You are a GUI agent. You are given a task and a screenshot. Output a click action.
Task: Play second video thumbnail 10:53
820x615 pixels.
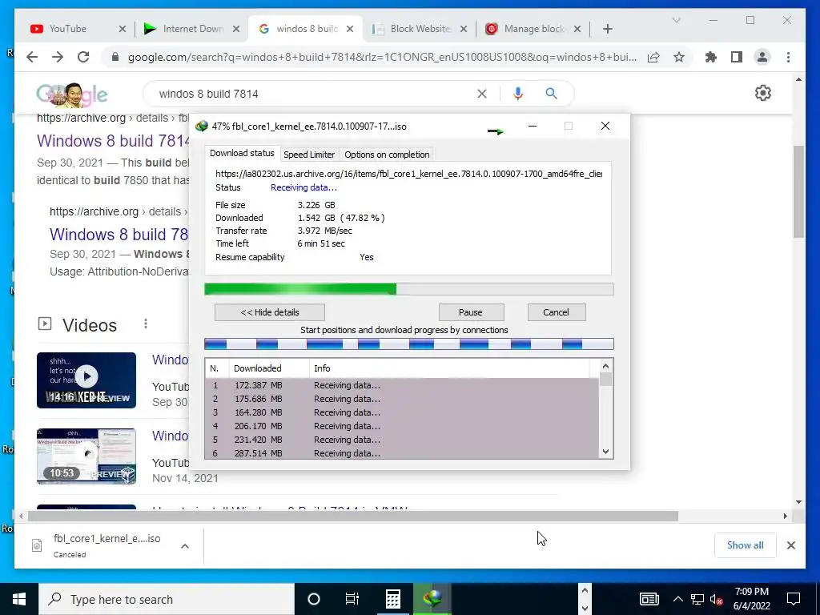(86, 456)
